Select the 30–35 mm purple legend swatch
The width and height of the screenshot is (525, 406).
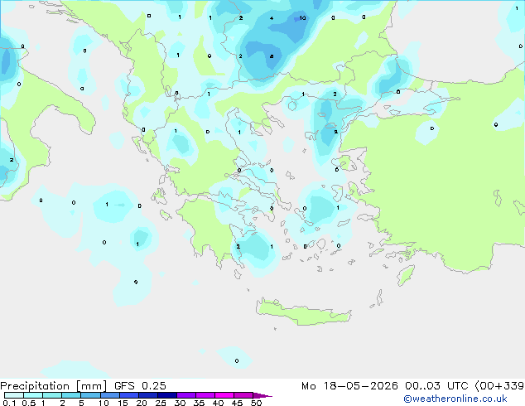pos(185,395)
